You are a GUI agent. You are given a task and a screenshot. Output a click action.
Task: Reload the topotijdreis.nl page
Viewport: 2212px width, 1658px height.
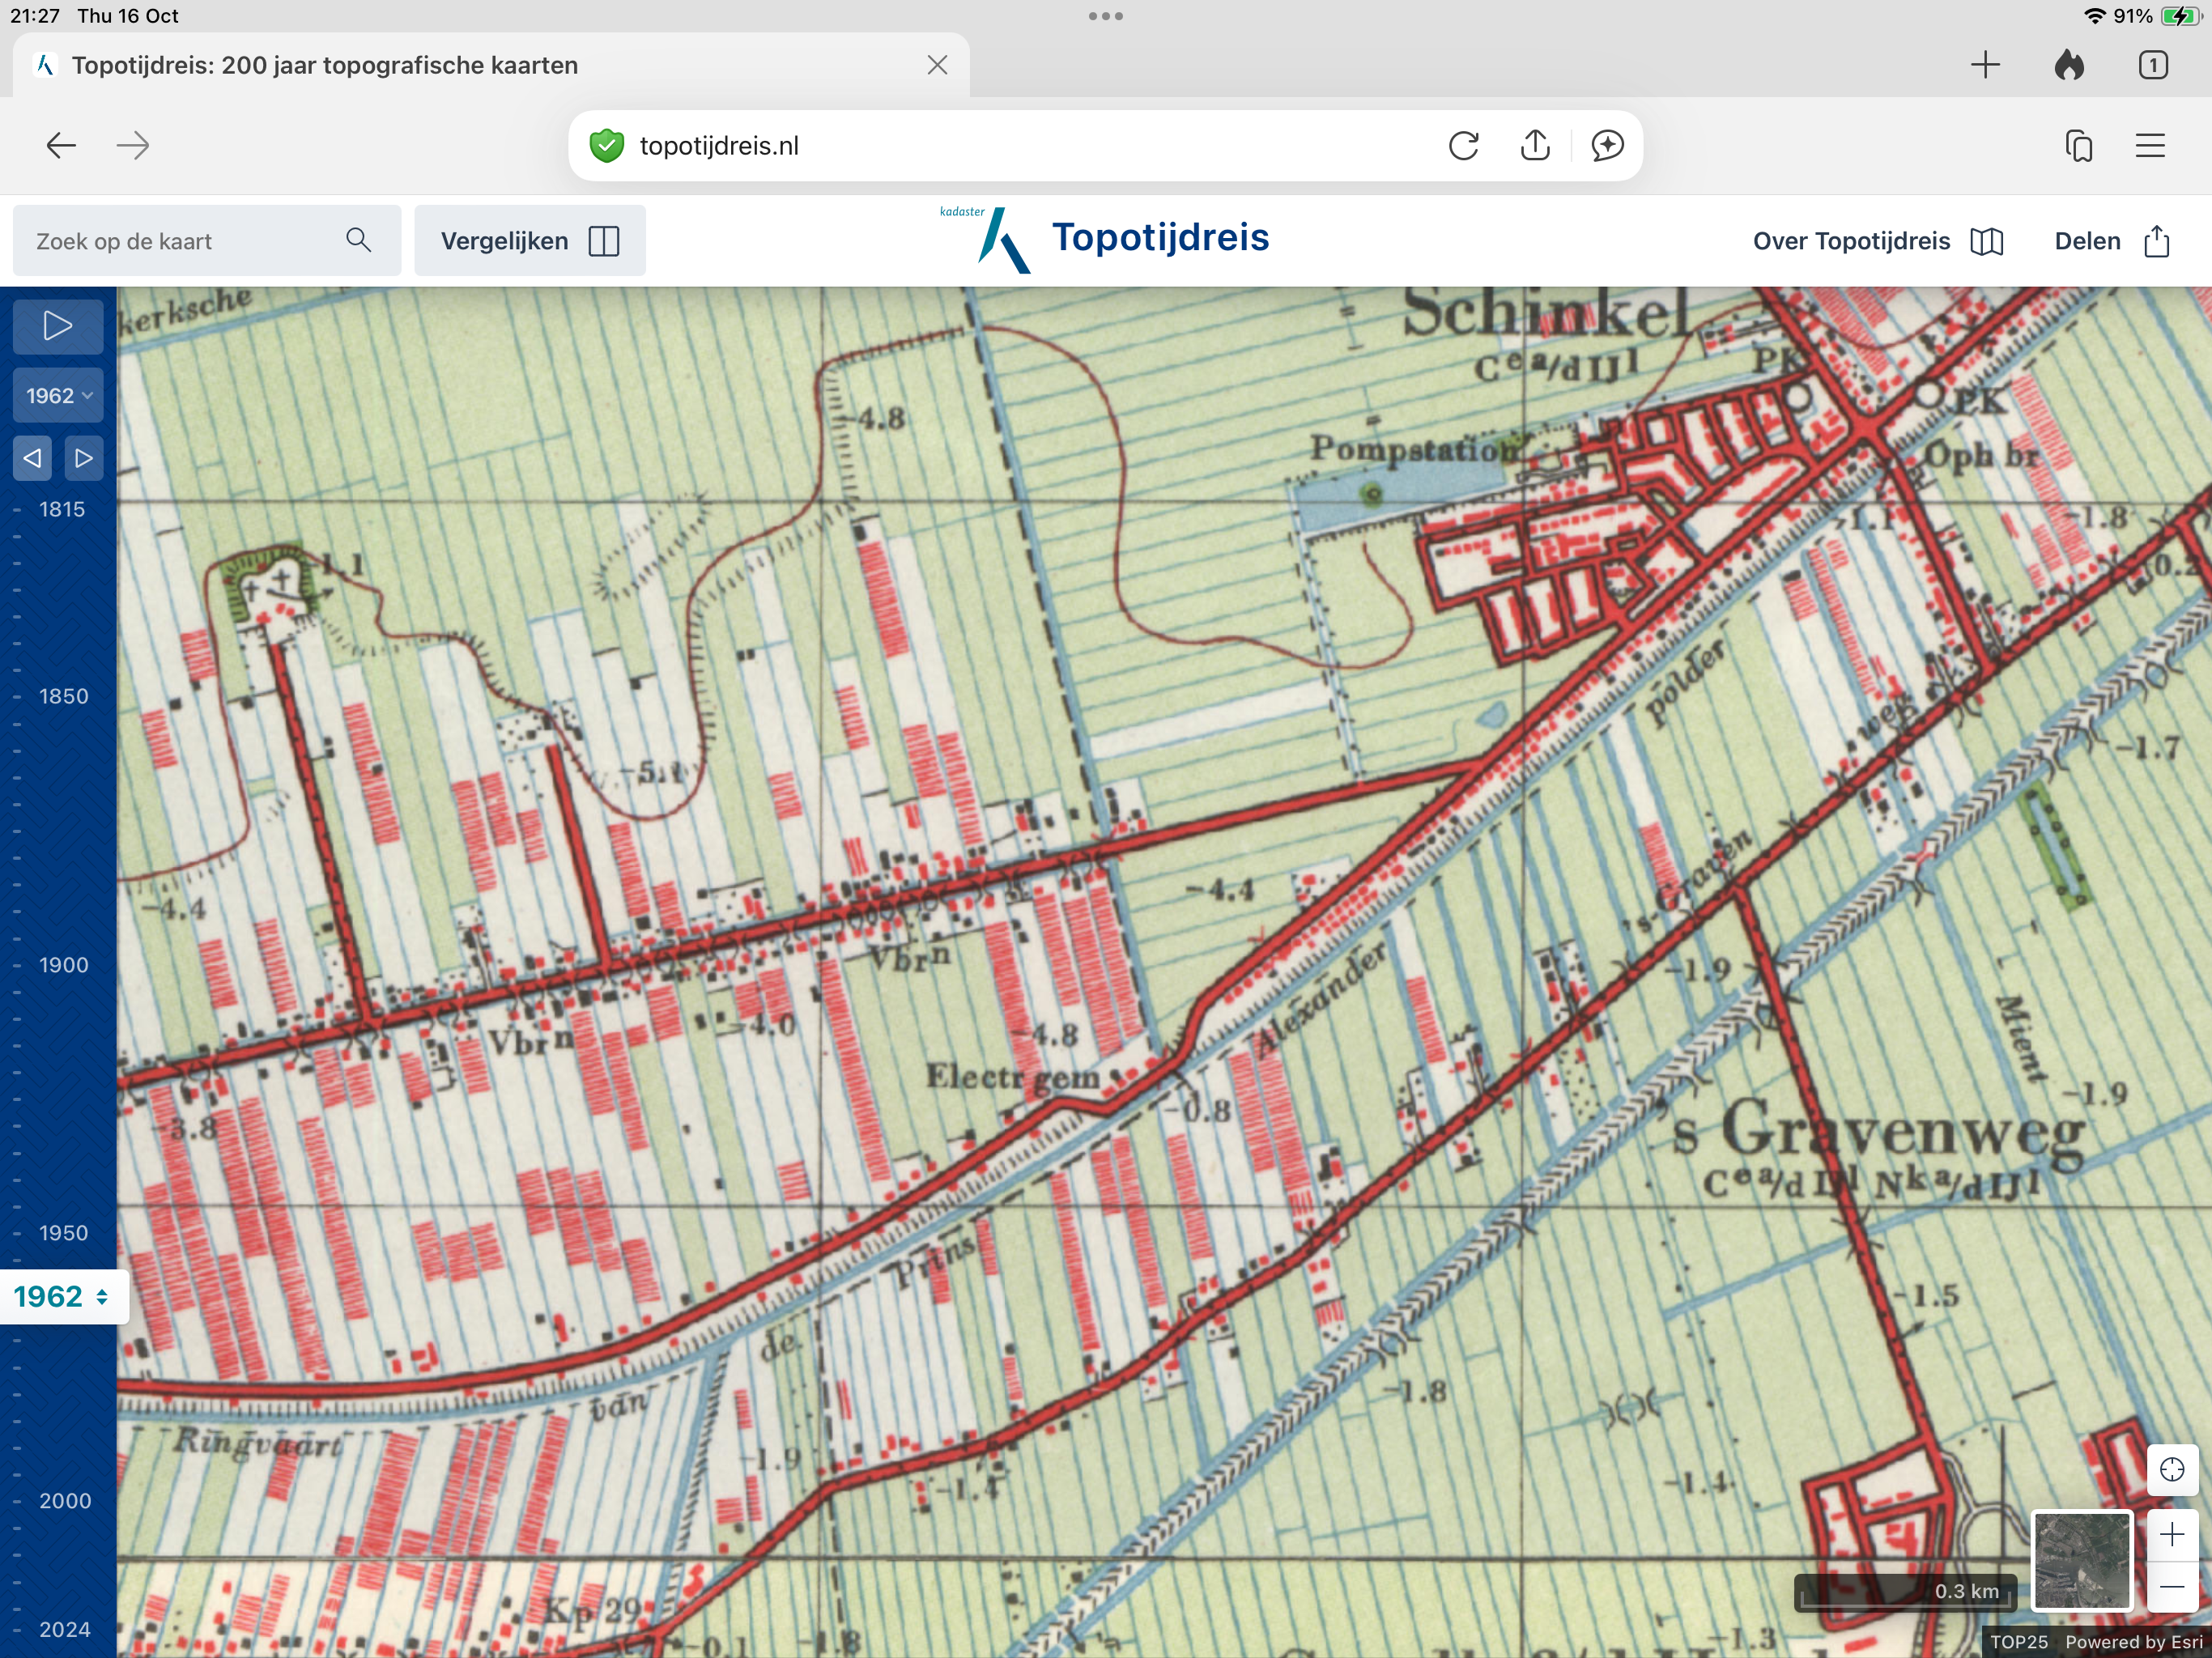1463,146
